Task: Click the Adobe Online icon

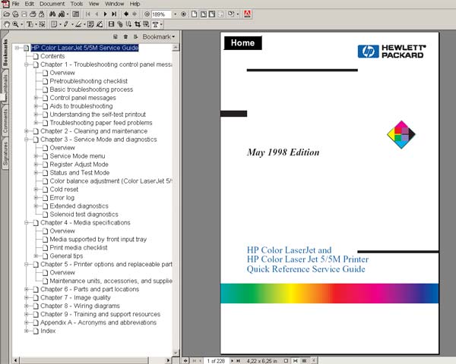Action: pos(247,14)
